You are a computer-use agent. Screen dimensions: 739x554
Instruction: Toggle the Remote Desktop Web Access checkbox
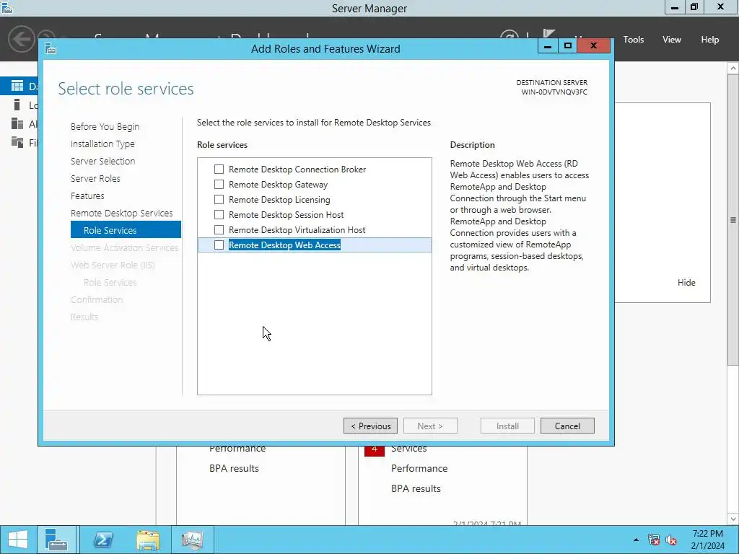[219, 245]
